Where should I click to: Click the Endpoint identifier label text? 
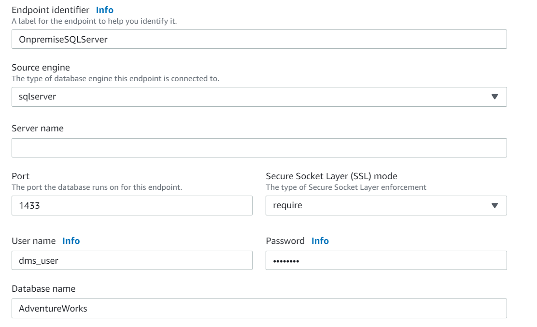point(50,10)
